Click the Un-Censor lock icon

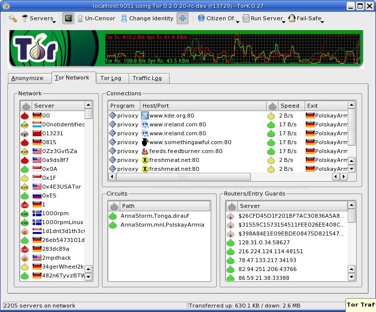80,18
